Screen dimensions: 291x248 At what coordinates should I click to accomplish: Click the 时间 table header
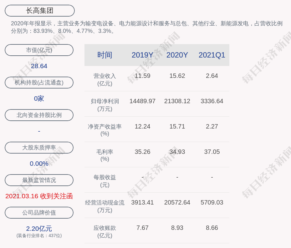[105, 55]
